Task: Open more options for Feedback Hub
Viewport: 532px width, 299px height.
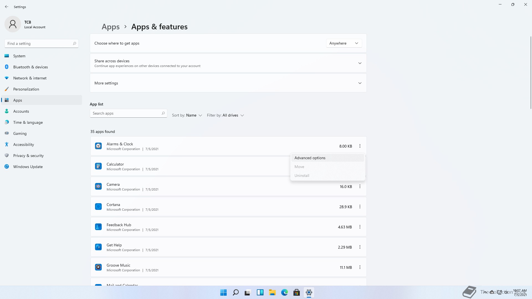Action: pos(360,227)
